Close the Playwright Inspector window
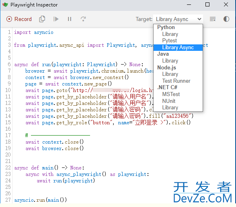Screen dimensions: 236x207 (x=226, y=4)
